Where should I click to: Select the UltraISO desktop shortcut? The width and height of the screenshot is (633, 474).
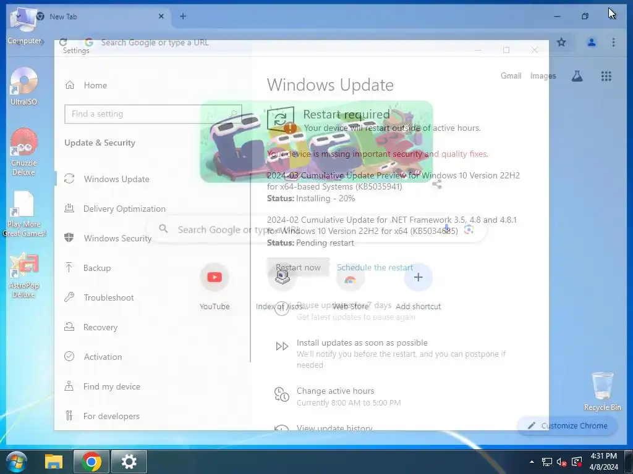point(24,86)
